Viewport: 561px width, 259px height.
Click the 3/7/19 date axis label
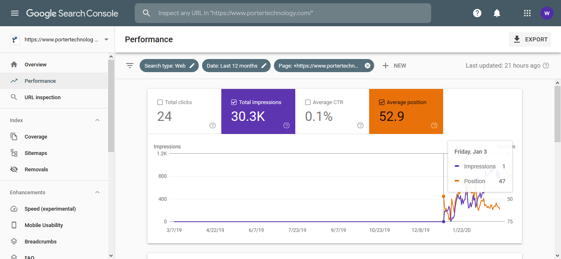tap(174, 230)
